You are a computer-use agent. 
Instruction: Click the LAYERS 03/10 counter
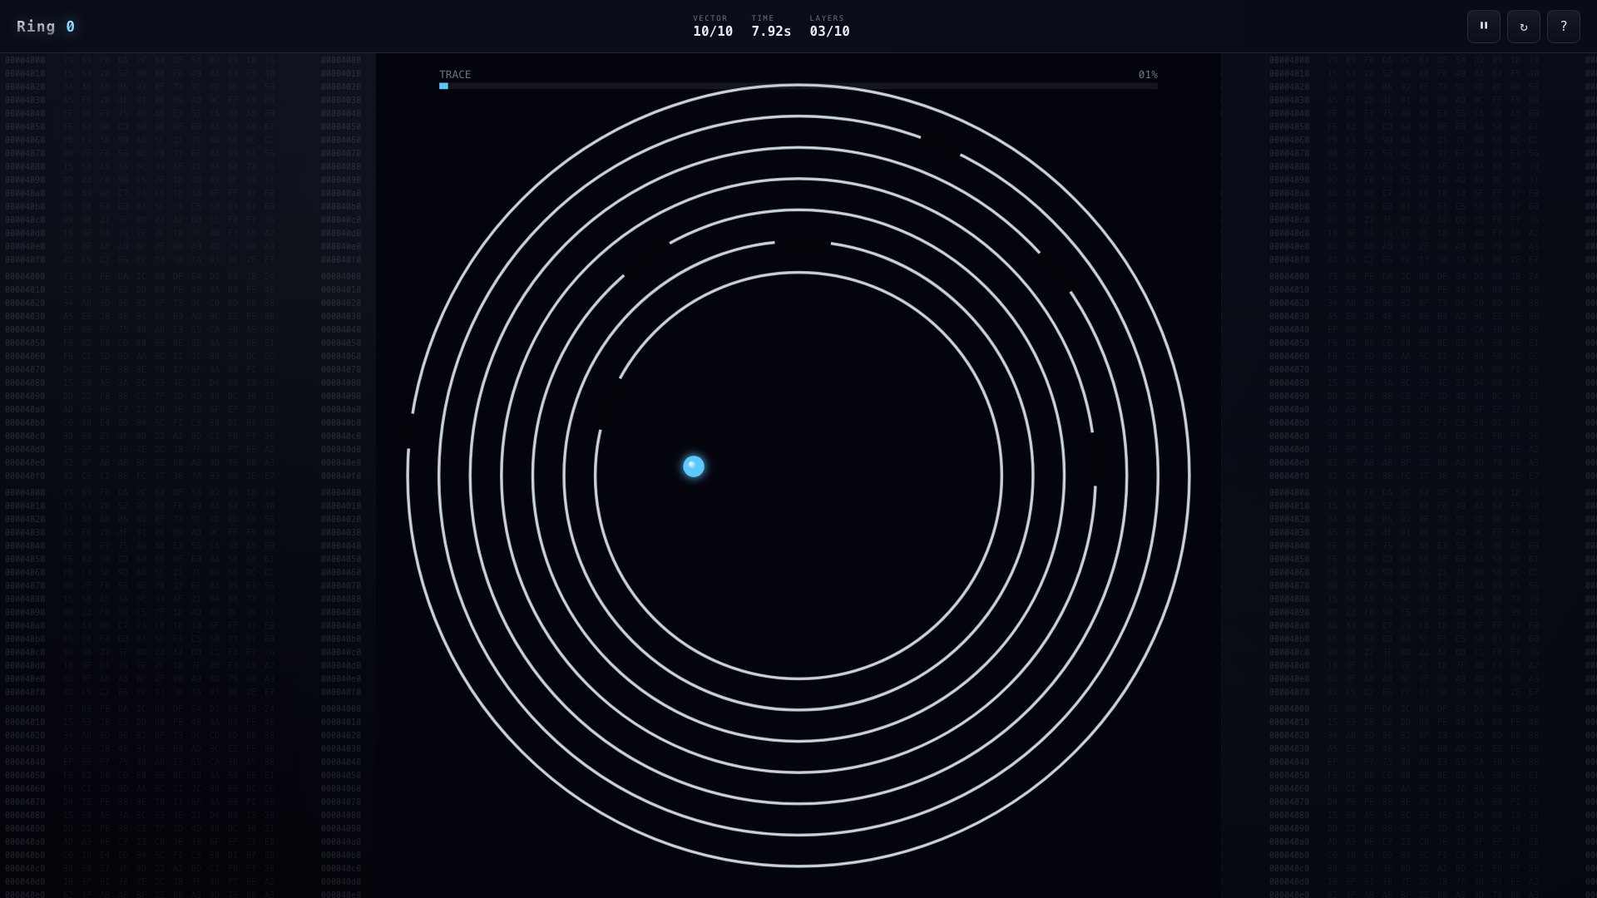tap(829, 27)
